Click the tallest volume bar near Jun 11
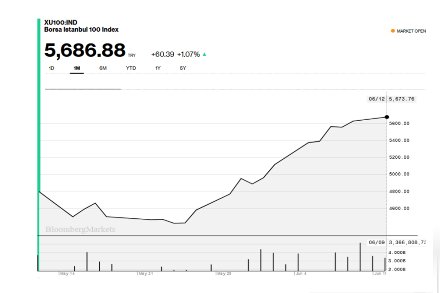This screenshot has width=440, height=293. (360, 257)
